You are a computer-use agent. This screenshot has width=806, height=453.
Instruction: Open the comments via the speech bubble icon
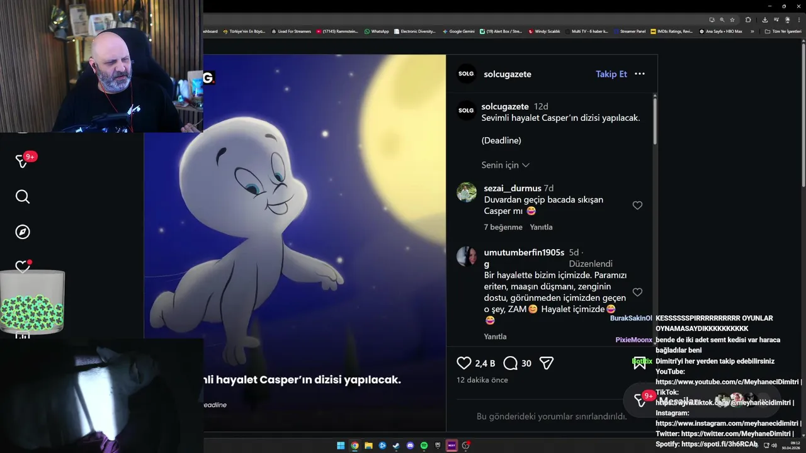click(511, 363)
